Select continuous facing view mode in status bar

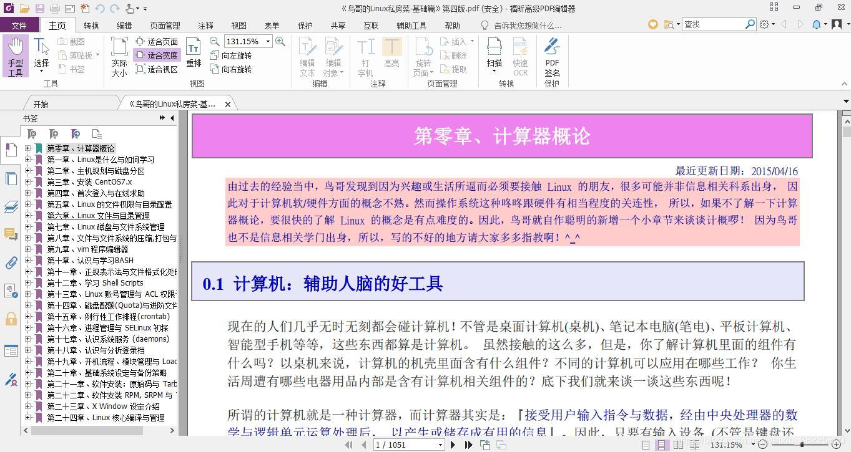point(694,445)
